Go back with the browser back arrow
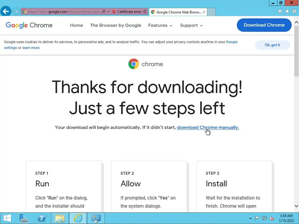The height and width of the screenshot is (224, 299). [x=6, y=11]
